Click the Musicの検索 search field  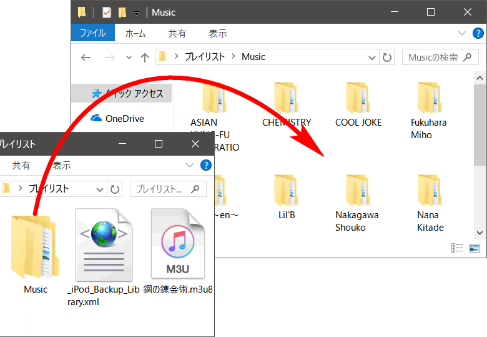coord(440,57)
